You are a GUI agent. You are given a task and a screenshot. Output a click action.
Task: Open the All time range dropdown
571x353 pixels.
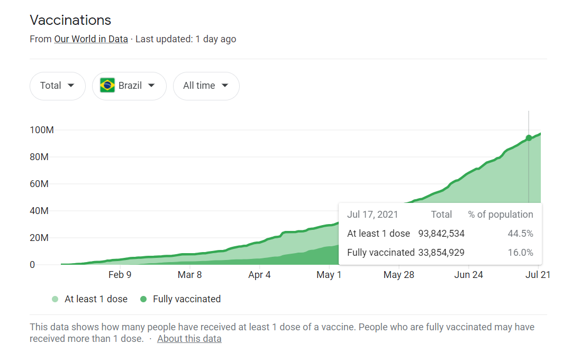206,86
